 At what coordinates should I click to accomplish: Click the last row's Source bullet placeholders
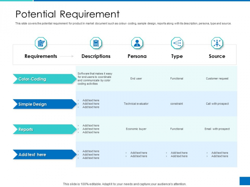tap(217, 154)
